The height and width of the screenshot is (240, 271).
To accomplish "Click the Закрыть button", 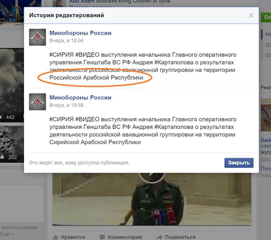I will pos(239,163).
